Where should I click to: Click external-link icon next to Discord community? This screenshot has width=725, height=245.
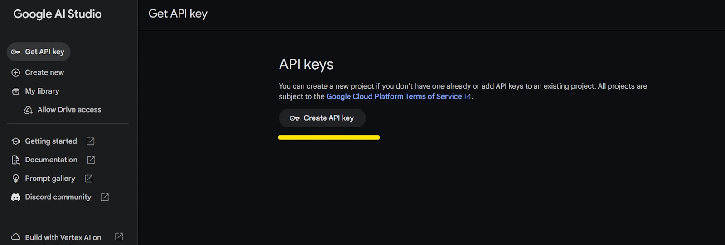(x=105, y=197)
